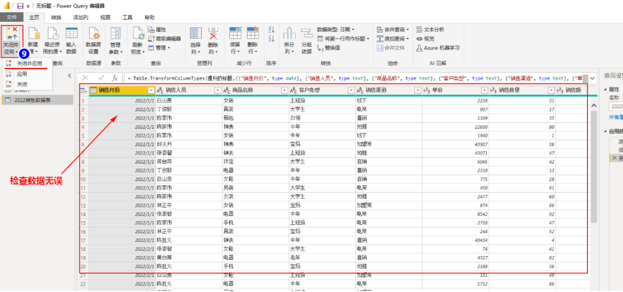Click the cell with value 22630
623x292 pixels.
tap(455, 127)
